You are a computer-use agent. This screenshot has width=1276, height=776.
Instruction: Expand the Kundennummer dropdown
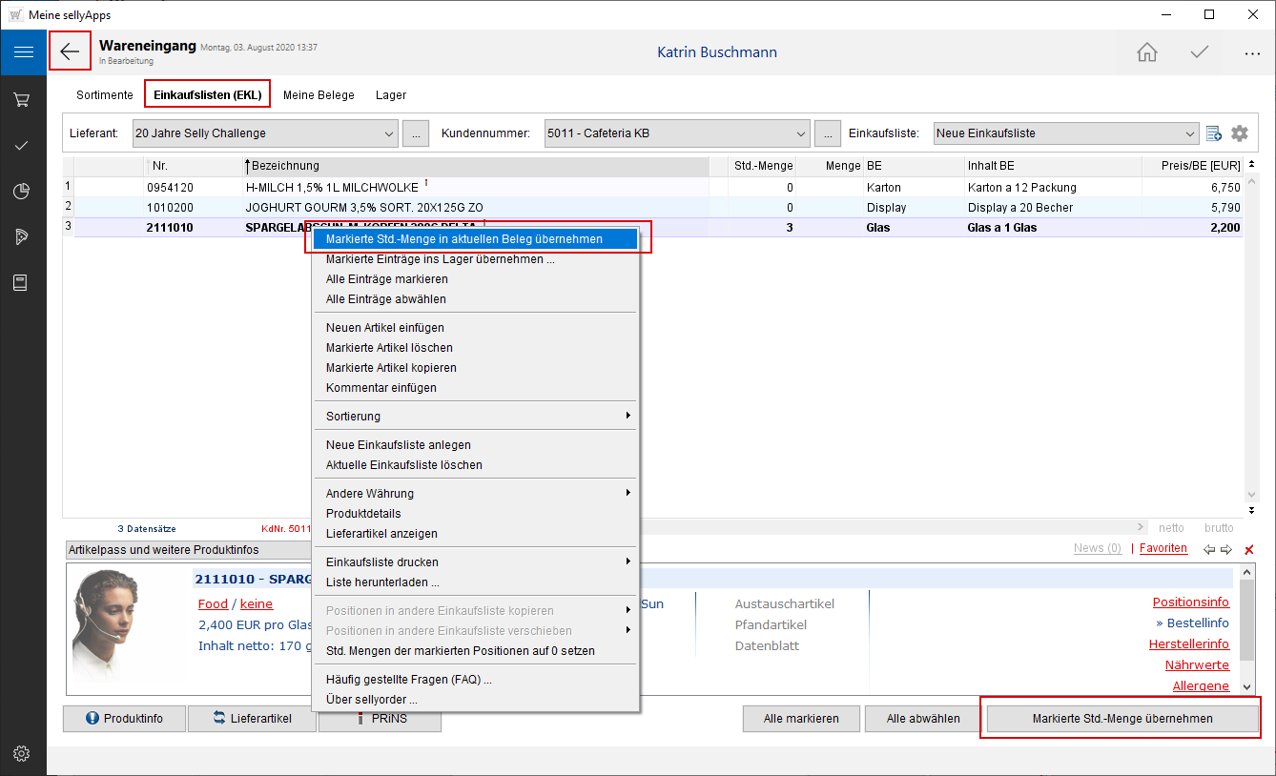click(800, 133)
